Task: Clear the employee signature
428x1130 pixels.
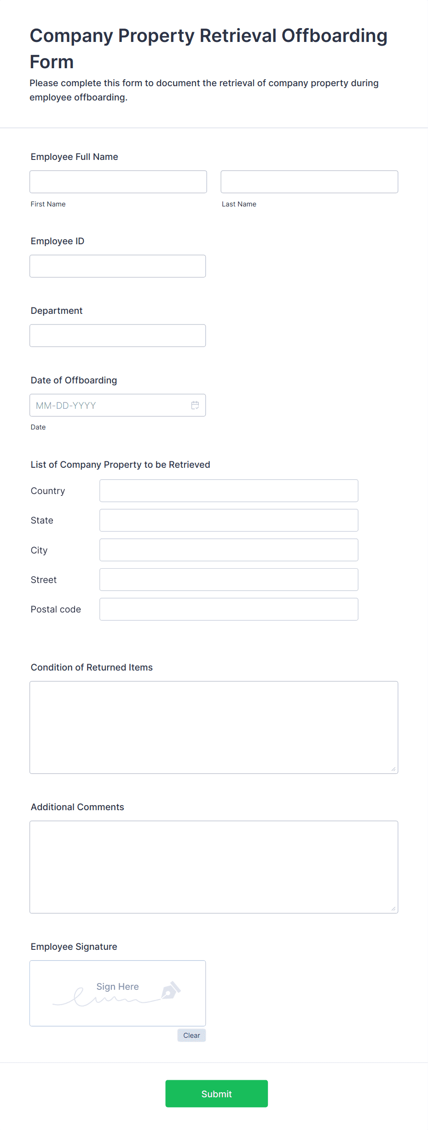Action: tap(191, 1035)
